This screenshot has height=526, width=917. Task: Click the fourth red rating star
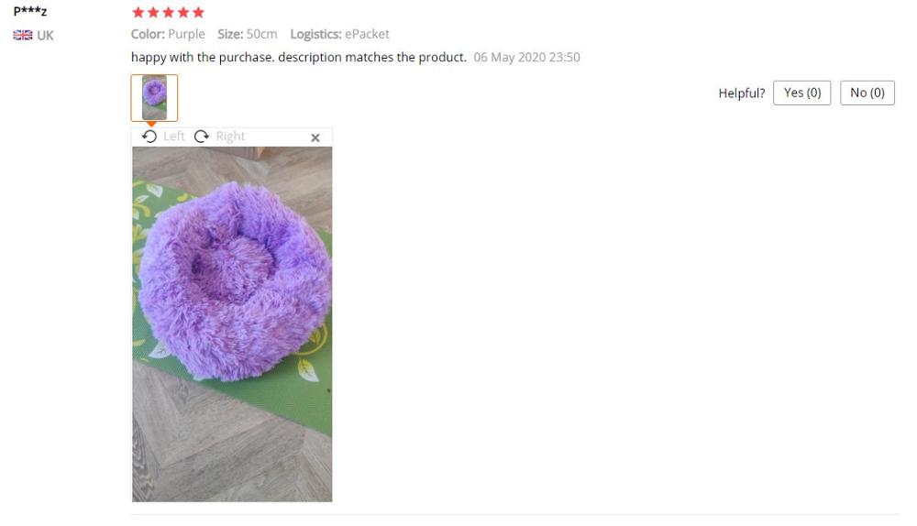coord(183,12)
